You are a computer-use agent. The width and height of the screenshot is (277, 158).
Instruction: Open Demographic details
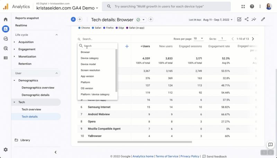click(36, 95)
